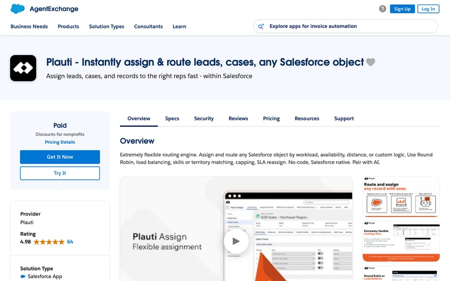Click the 'Rating' label
The width and height of the screenshot is (450, 281).
(x=28, y=234)
